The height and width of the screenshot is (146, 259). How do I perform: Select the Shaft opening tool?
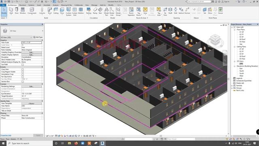click(x=170, y=11)
